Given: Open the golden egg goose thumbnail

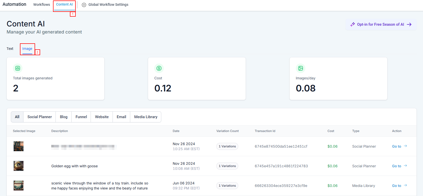Looking at the screenshot, I should (x=18, y=166).
